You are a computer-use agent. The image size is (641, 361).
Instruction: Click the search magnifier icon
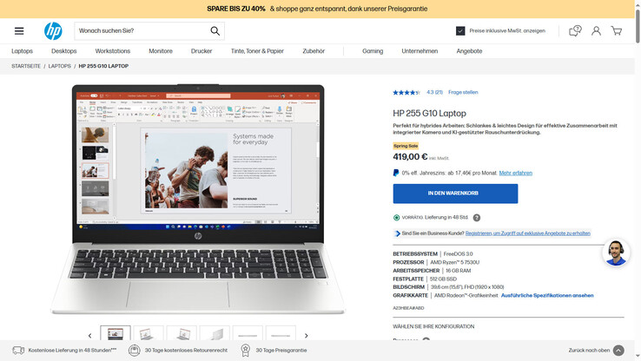215,31
